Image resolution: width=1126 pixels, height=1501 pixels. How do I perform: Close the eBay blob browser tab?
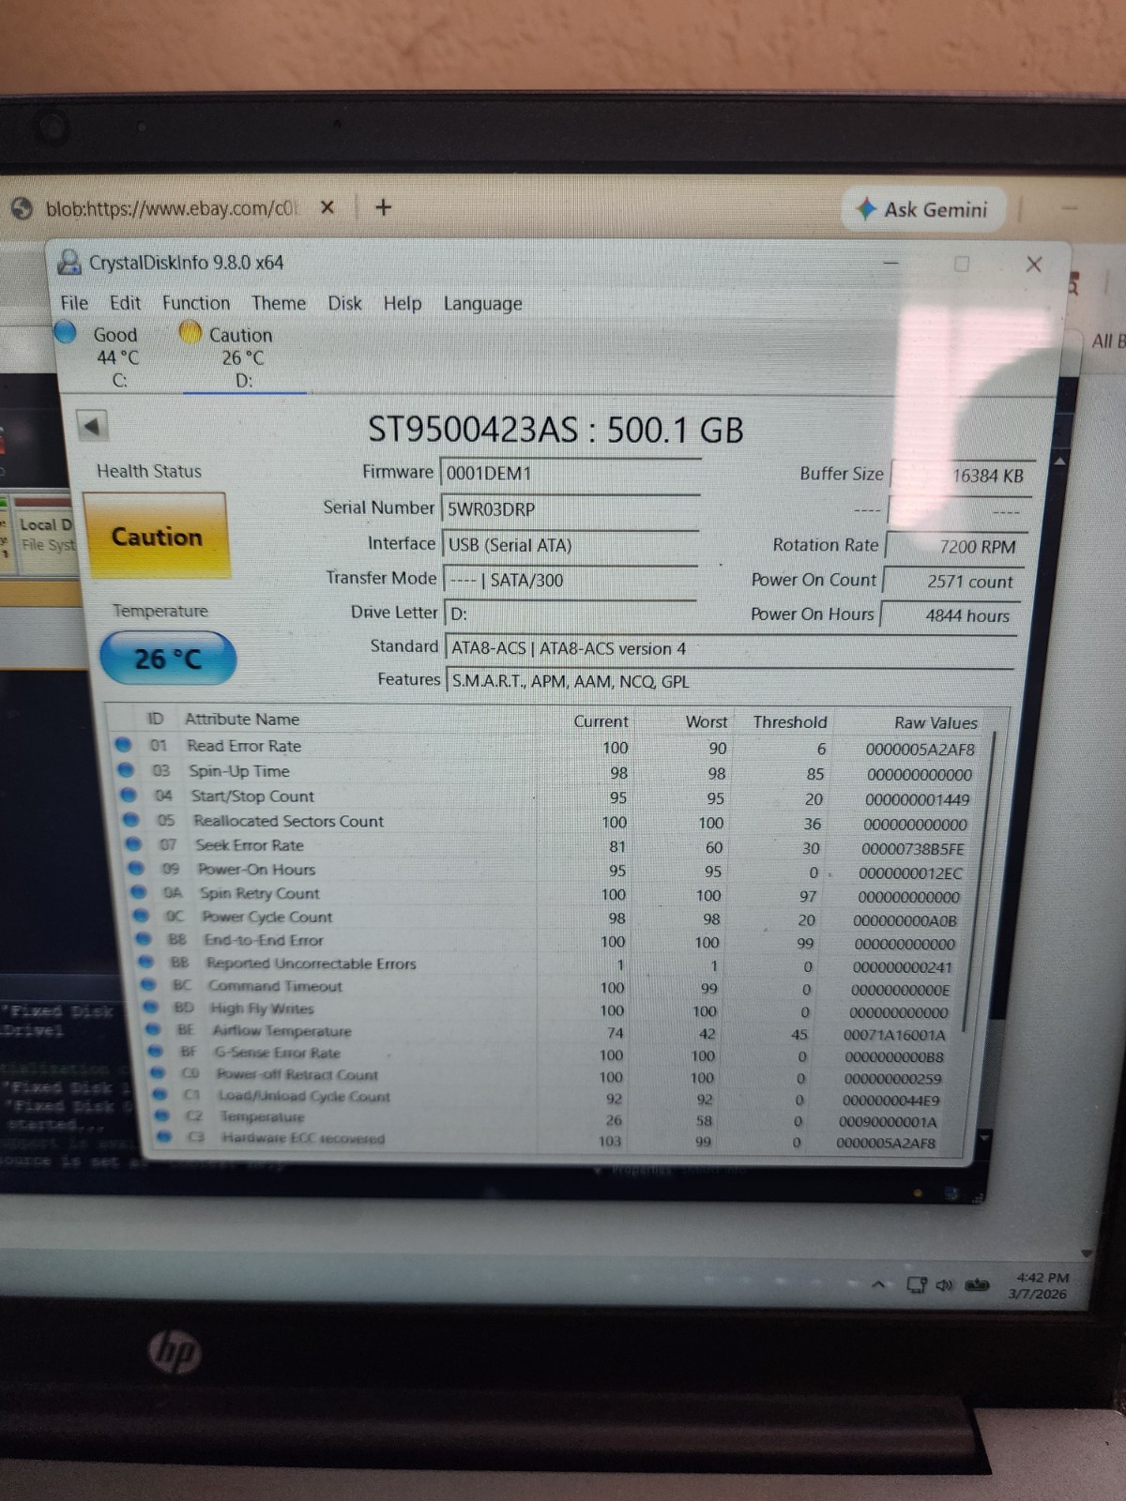327,207
